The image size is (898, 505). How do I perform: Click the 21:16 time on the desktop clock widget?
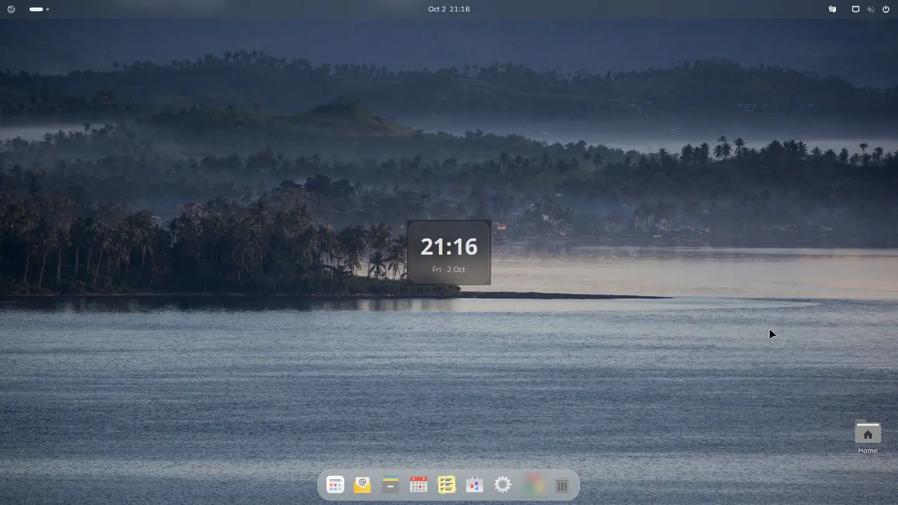coord(449,246)
